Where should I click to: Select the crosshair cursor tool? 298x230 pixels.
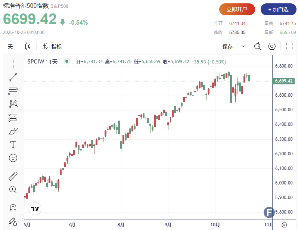[x=13, y=64]
